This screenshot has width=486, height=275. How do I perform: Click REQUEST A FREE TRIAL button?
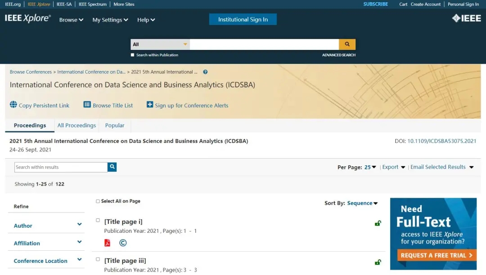click(x=436, y=255)
